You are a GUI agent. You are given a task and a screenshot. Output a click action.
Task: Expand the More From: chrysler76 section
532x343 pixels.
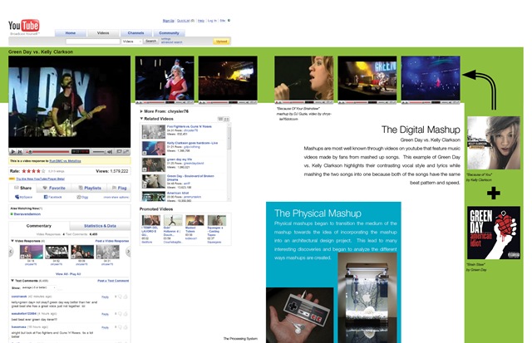pos(165,111)
